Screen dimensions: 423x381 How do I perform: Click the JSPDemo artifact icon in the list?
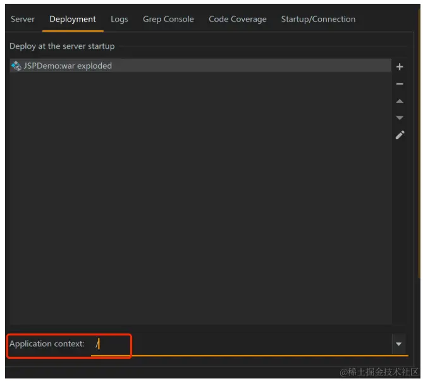pyautogui.click(x=16, y=66)
